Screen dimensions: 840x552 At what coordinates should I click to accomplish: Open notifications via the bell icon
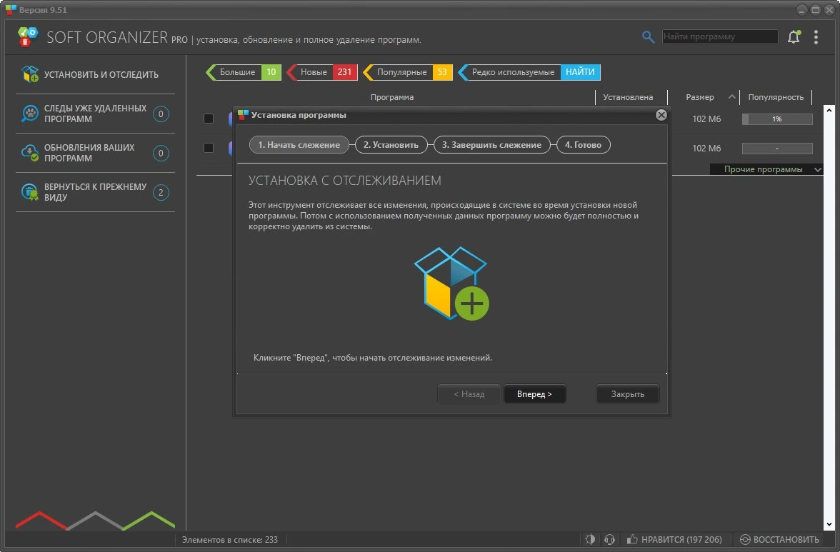[794, 36]
